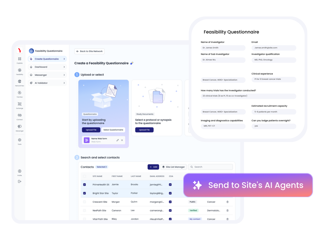Open the Exchange section

19,105
